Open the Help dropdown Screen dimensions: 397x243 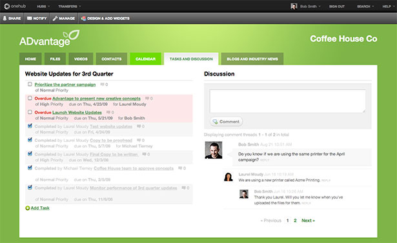click(x=388, y=6)
